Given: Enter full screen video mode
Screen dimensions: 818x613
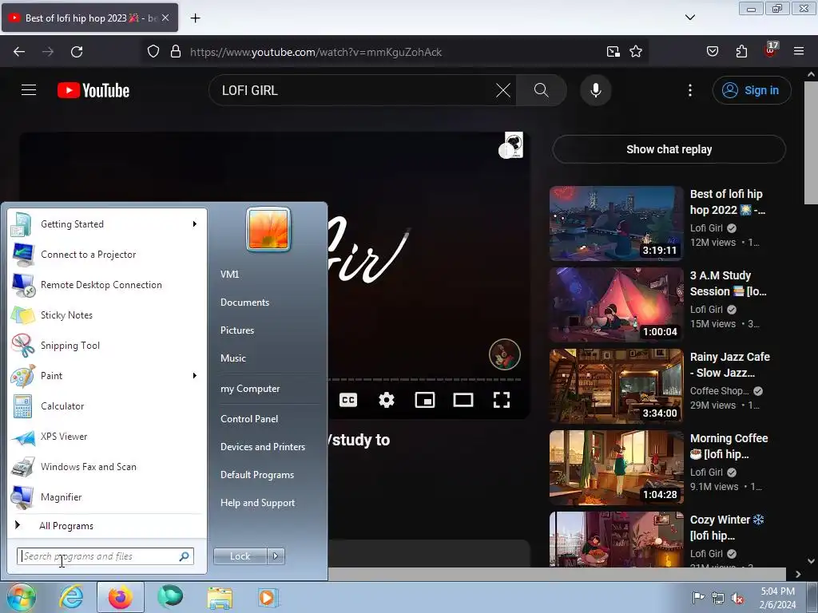Looking at the screenshot, I should coord(502,401).
